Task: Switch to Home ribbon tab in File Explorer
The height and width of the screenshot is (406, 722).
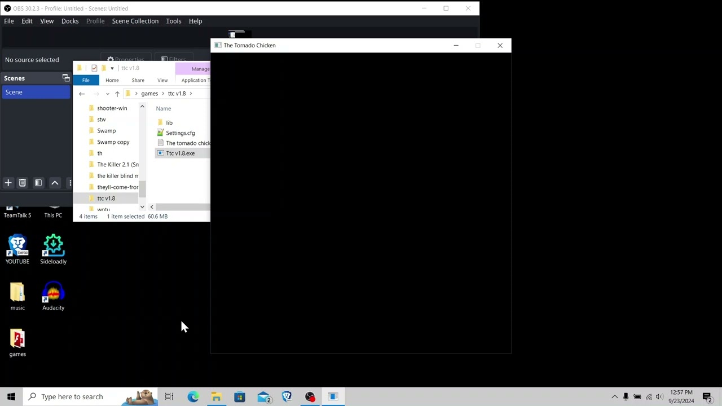Action: pos(112,80)
